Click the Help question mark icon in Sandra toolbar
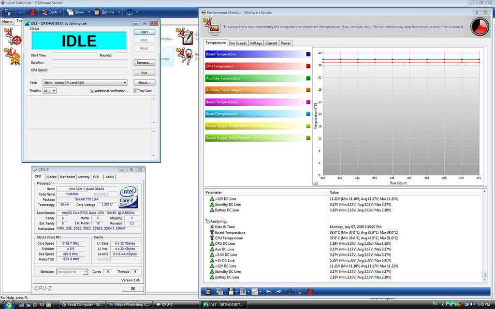This screenshot has width=495, height=309. click(x=130, y=12)
